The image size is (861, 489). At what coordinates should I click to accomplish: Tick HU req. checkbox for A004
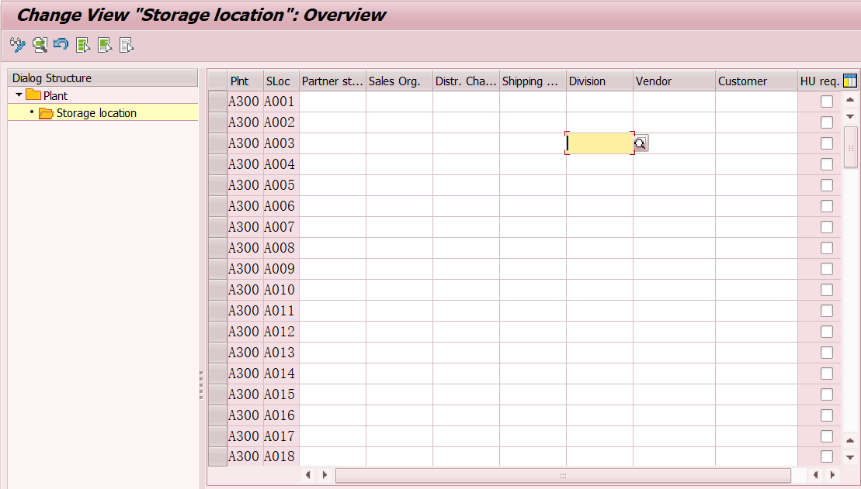[x=826, y=164]
